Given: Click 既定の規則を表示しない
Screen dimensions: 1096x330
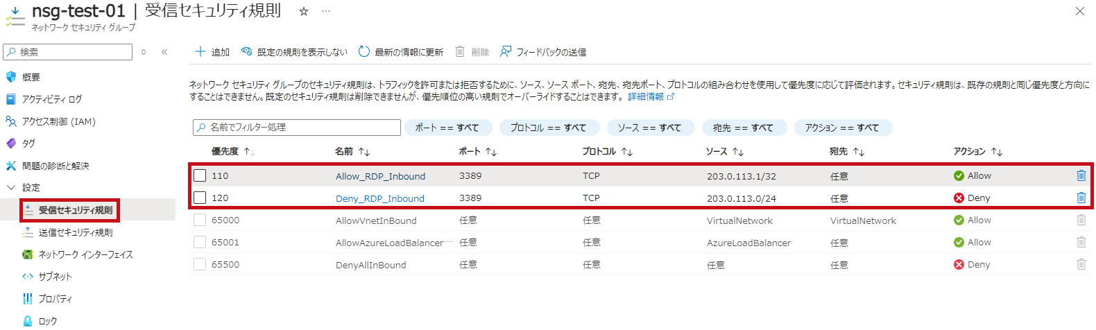Looking at the screenshot, I should (294, 52).
